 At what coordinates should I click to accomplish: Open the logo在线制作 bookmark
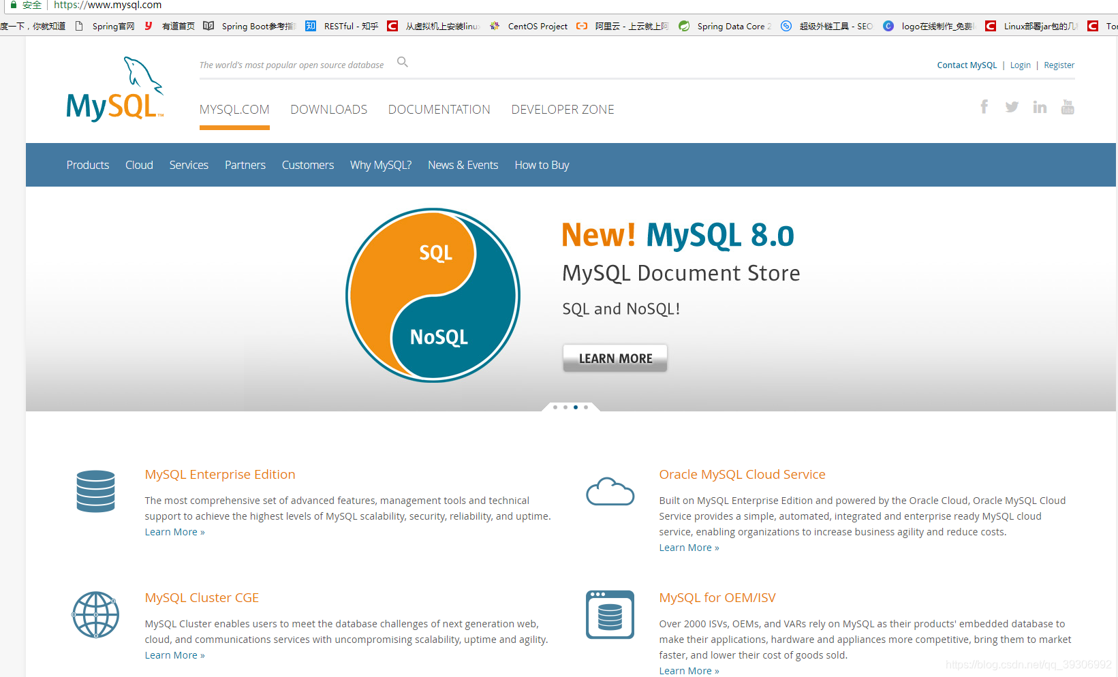pyautogui.click(x=929, y=26)
